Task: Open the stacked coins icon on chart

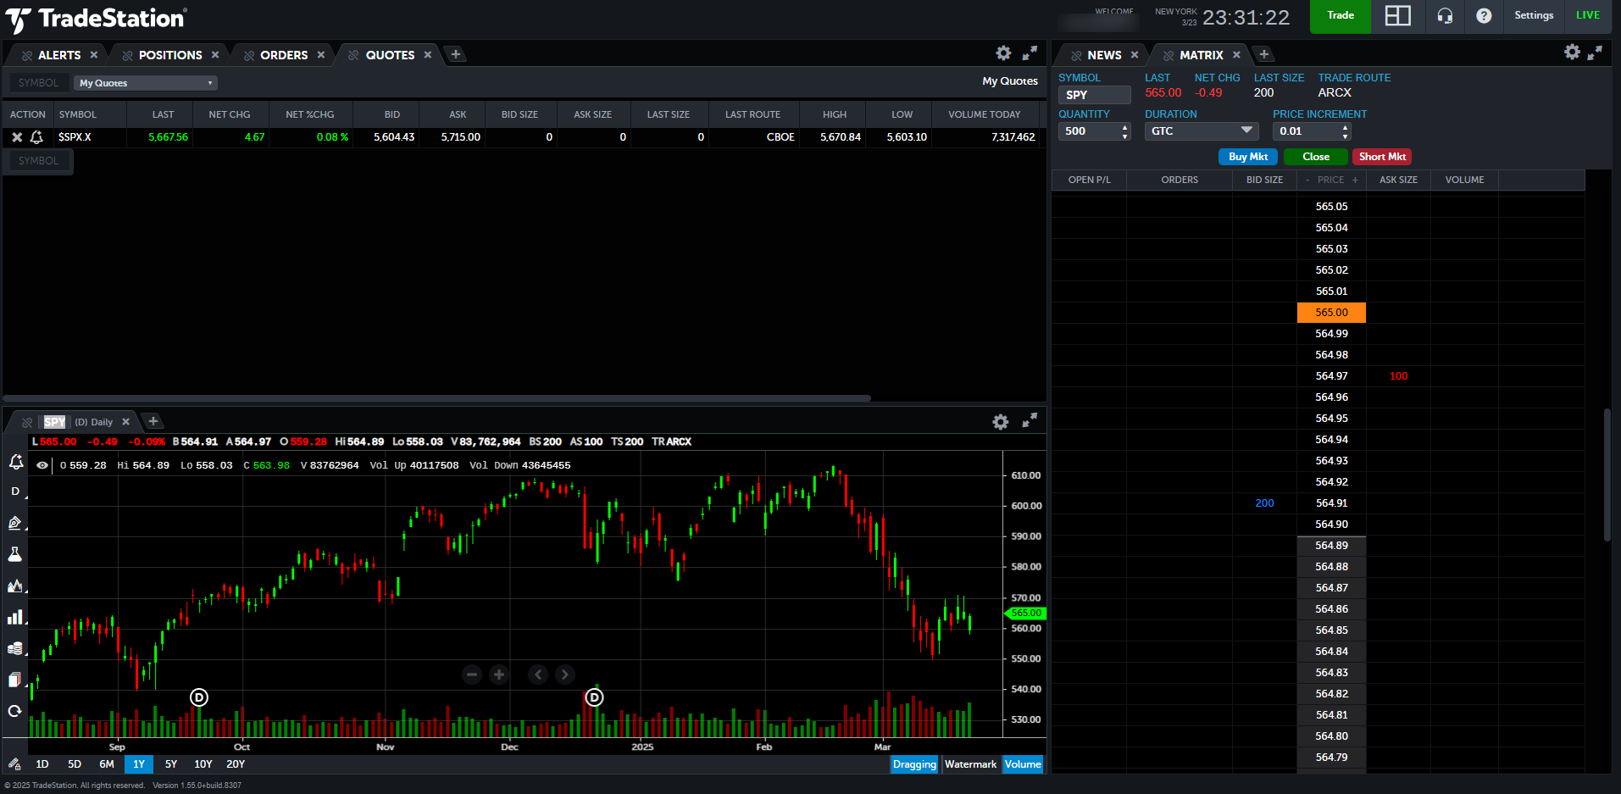Action: pos(15,648)
